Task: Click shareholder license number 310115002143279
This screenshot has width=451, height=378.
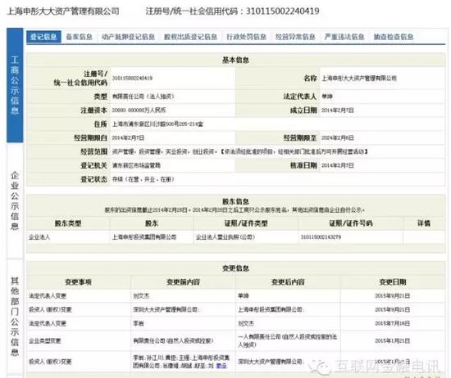Action: click(321, 237)
